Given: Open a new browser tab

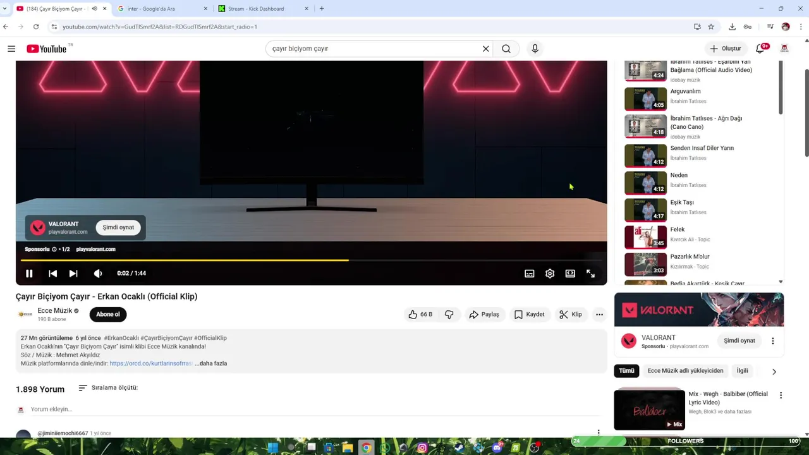Looking at the screenshot, I should 322,9.
